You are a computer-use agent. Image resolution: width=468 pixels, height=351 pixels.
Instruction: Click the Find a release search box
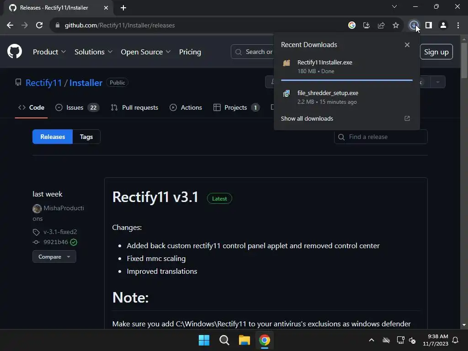381,137
